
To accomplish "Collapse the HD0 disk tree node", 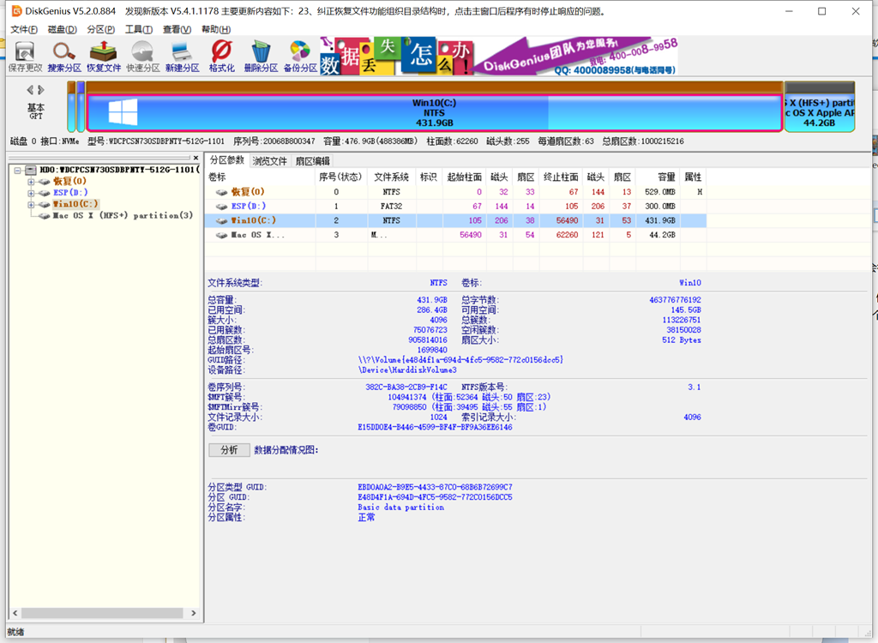I will coord(17,170).
